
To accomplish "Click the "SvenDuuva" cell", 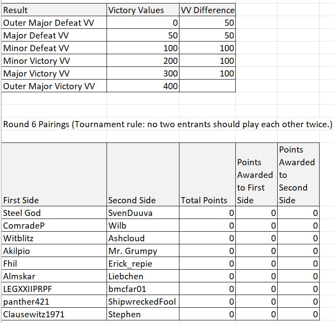I will click(142, 213).
